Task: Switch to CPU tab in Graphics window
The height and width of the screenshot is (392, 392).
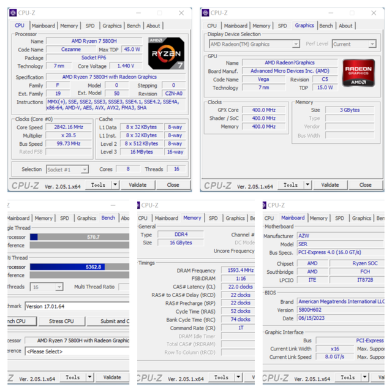Action: 212,26
